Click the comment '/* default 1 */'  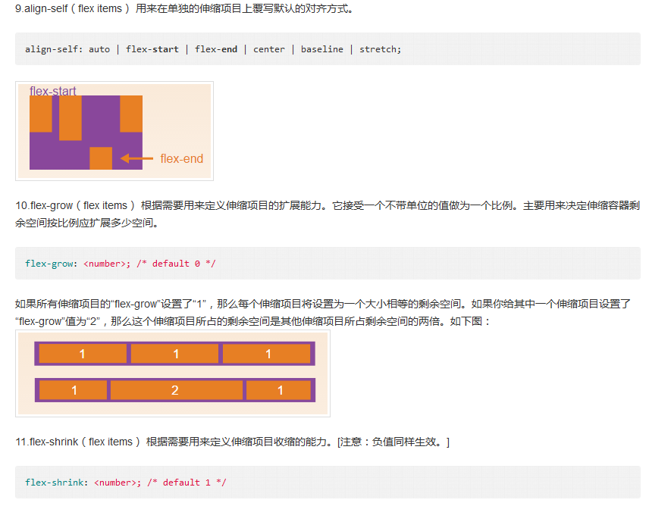click(x=187, y=482)
